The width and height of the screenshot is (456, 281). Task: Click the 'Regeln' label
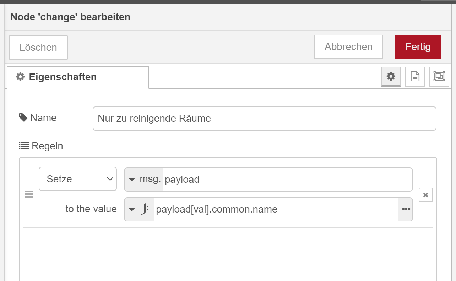[41, 146]
